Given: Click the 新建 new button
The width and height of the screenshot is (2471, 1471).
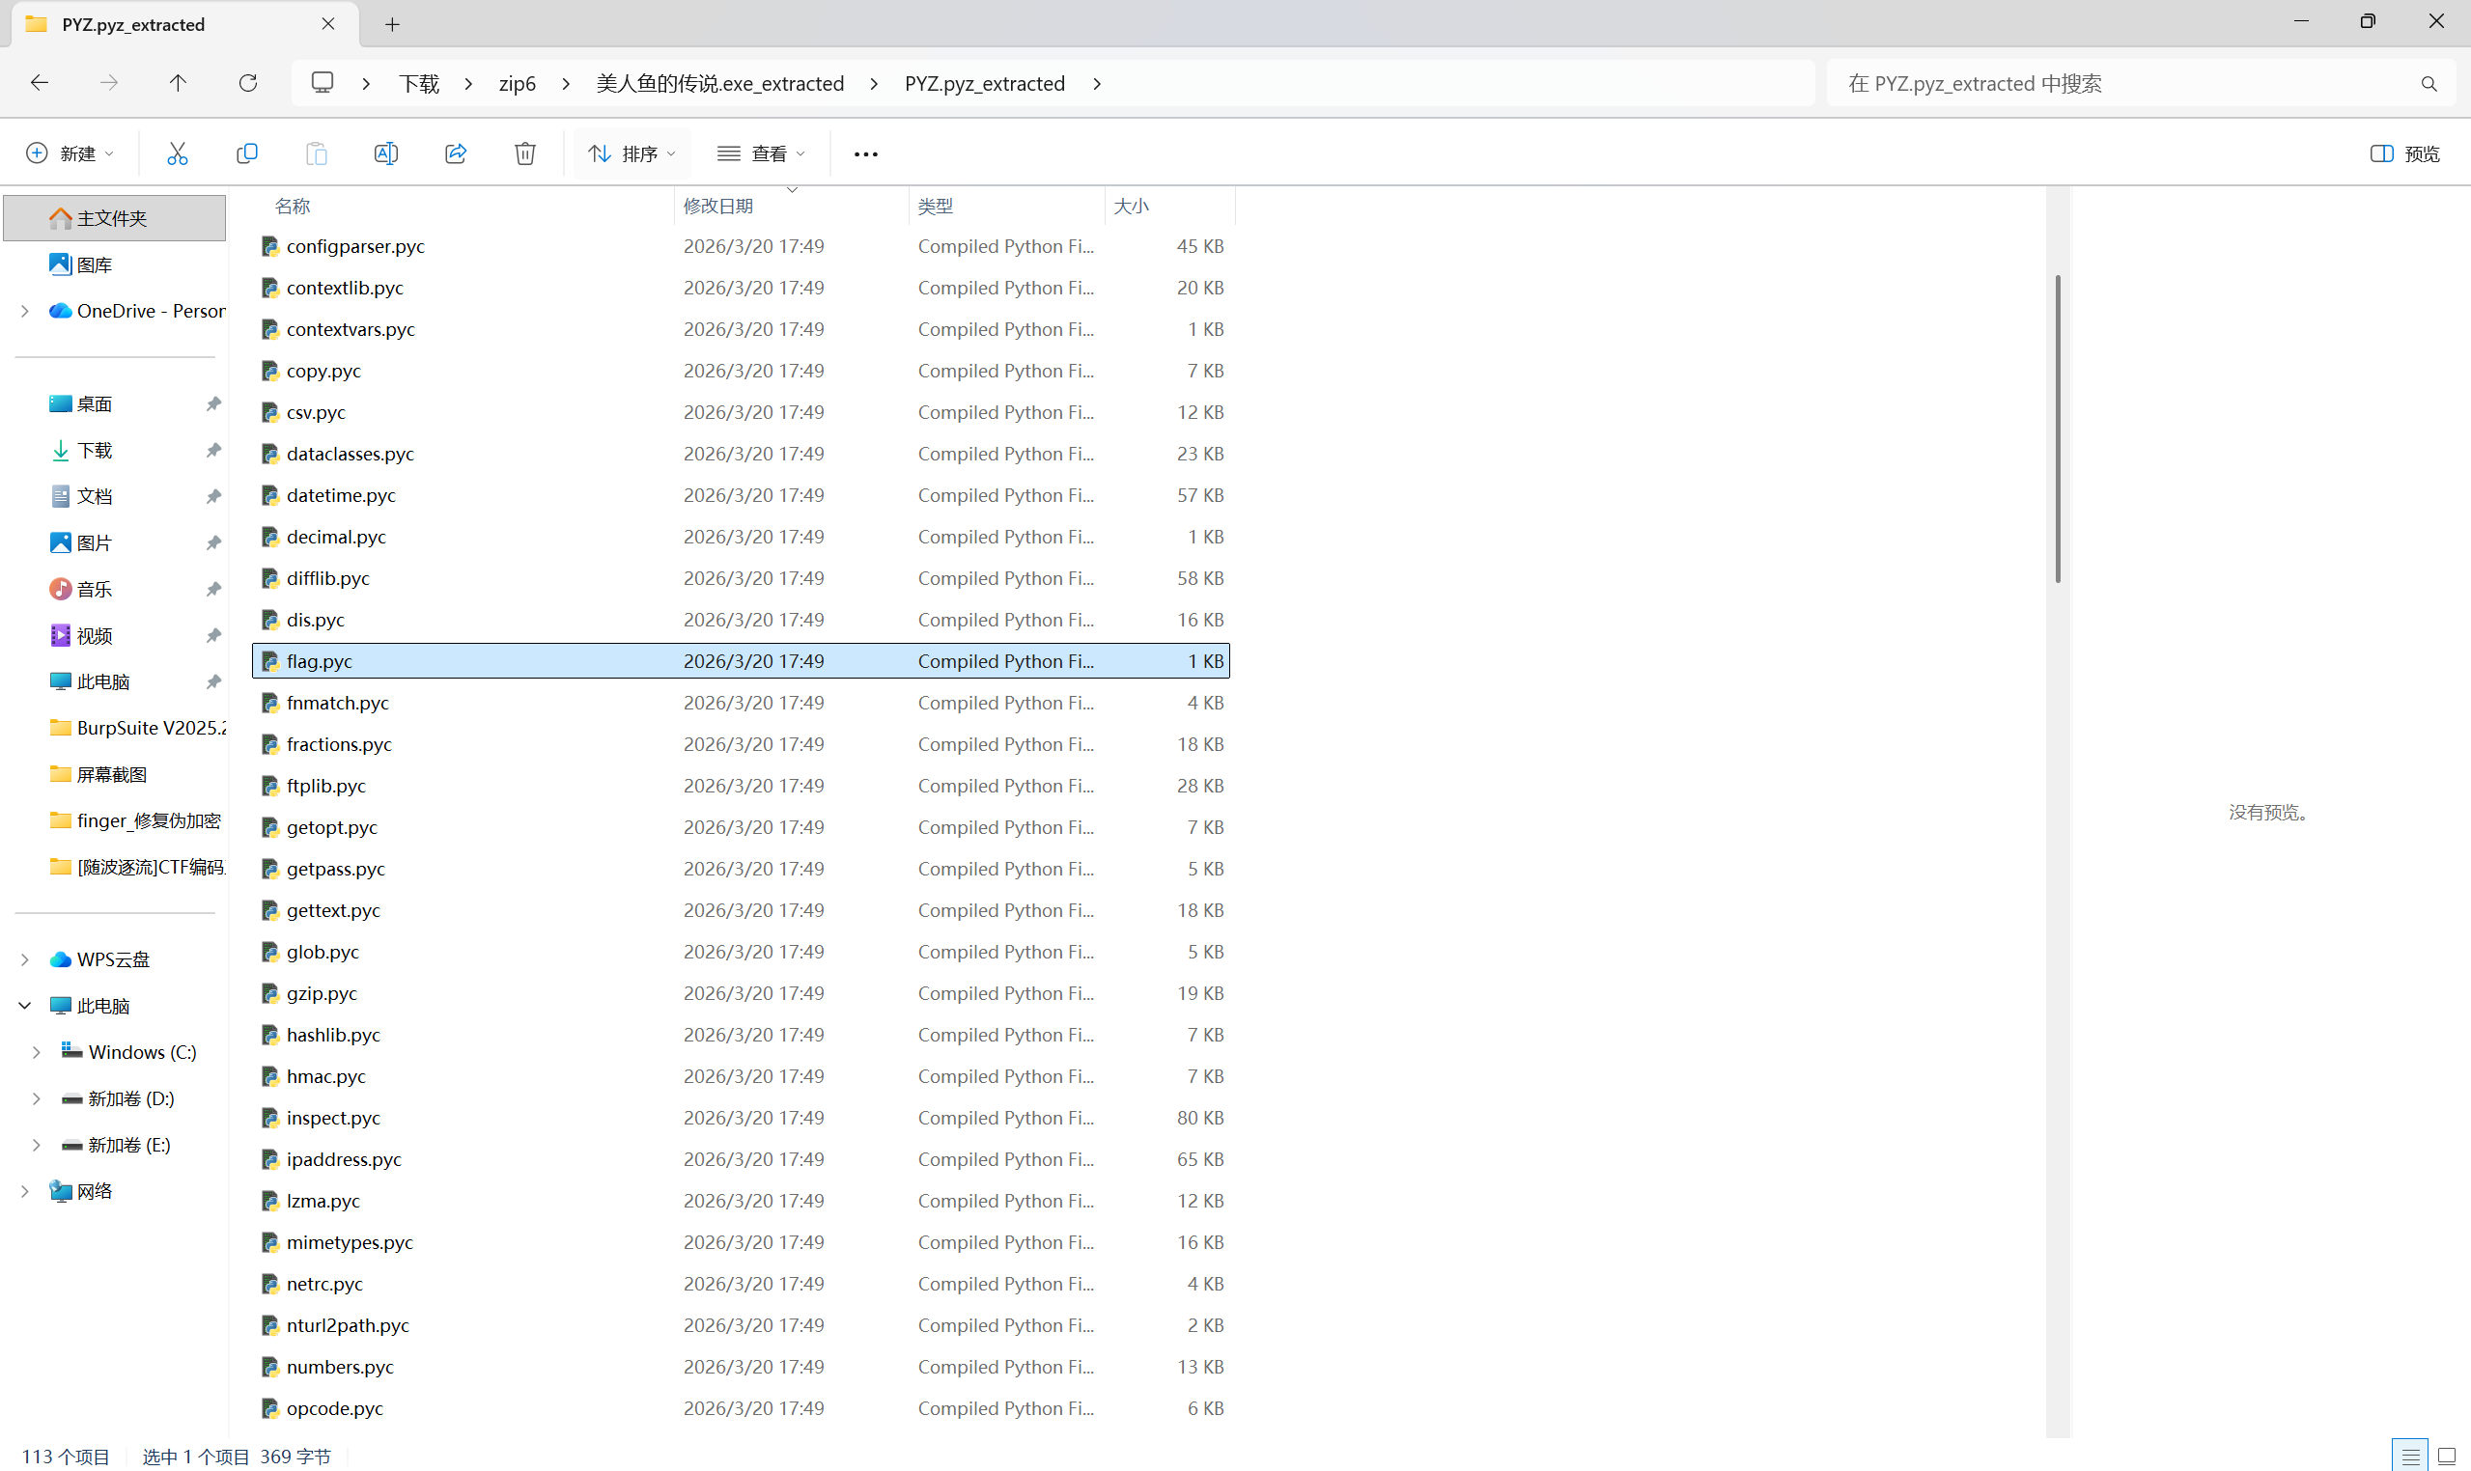Looking at the screenshot, I should [x=70, y=153].
